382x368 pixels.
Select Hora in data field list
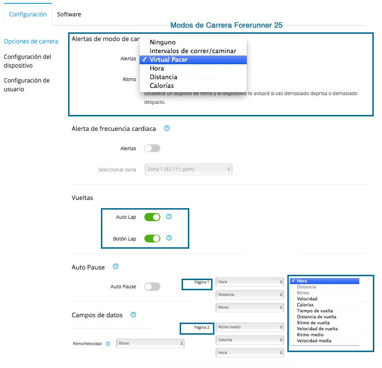point(325,281)
